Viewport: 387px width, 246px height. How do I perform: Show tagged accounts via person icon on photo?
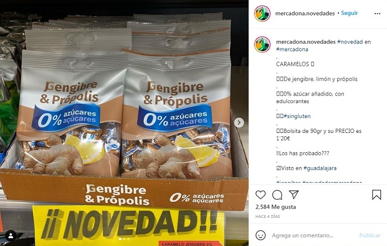coord(11,236)
